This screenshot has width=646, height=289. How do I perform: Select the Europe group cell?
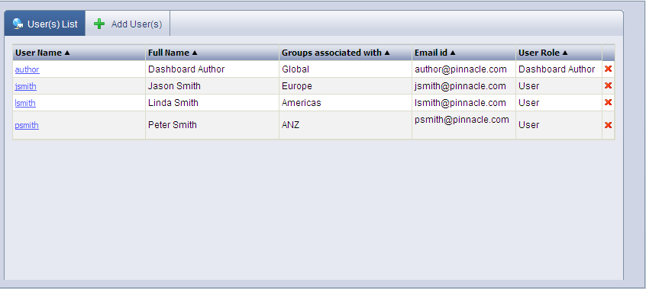coord(345,86)
